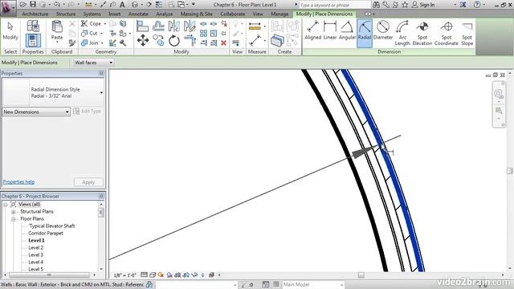Viewport: 514px width, 289px height.
Task: Click the 1/8" = 1'-0" view scale
Action: [x=125, y=275]
